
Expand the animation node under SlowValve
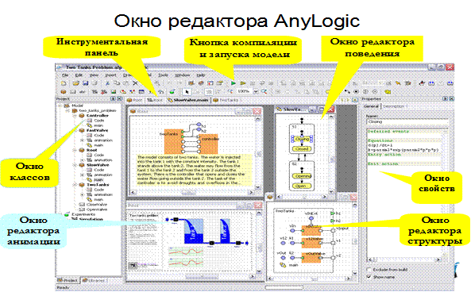(x=82, y=175)
